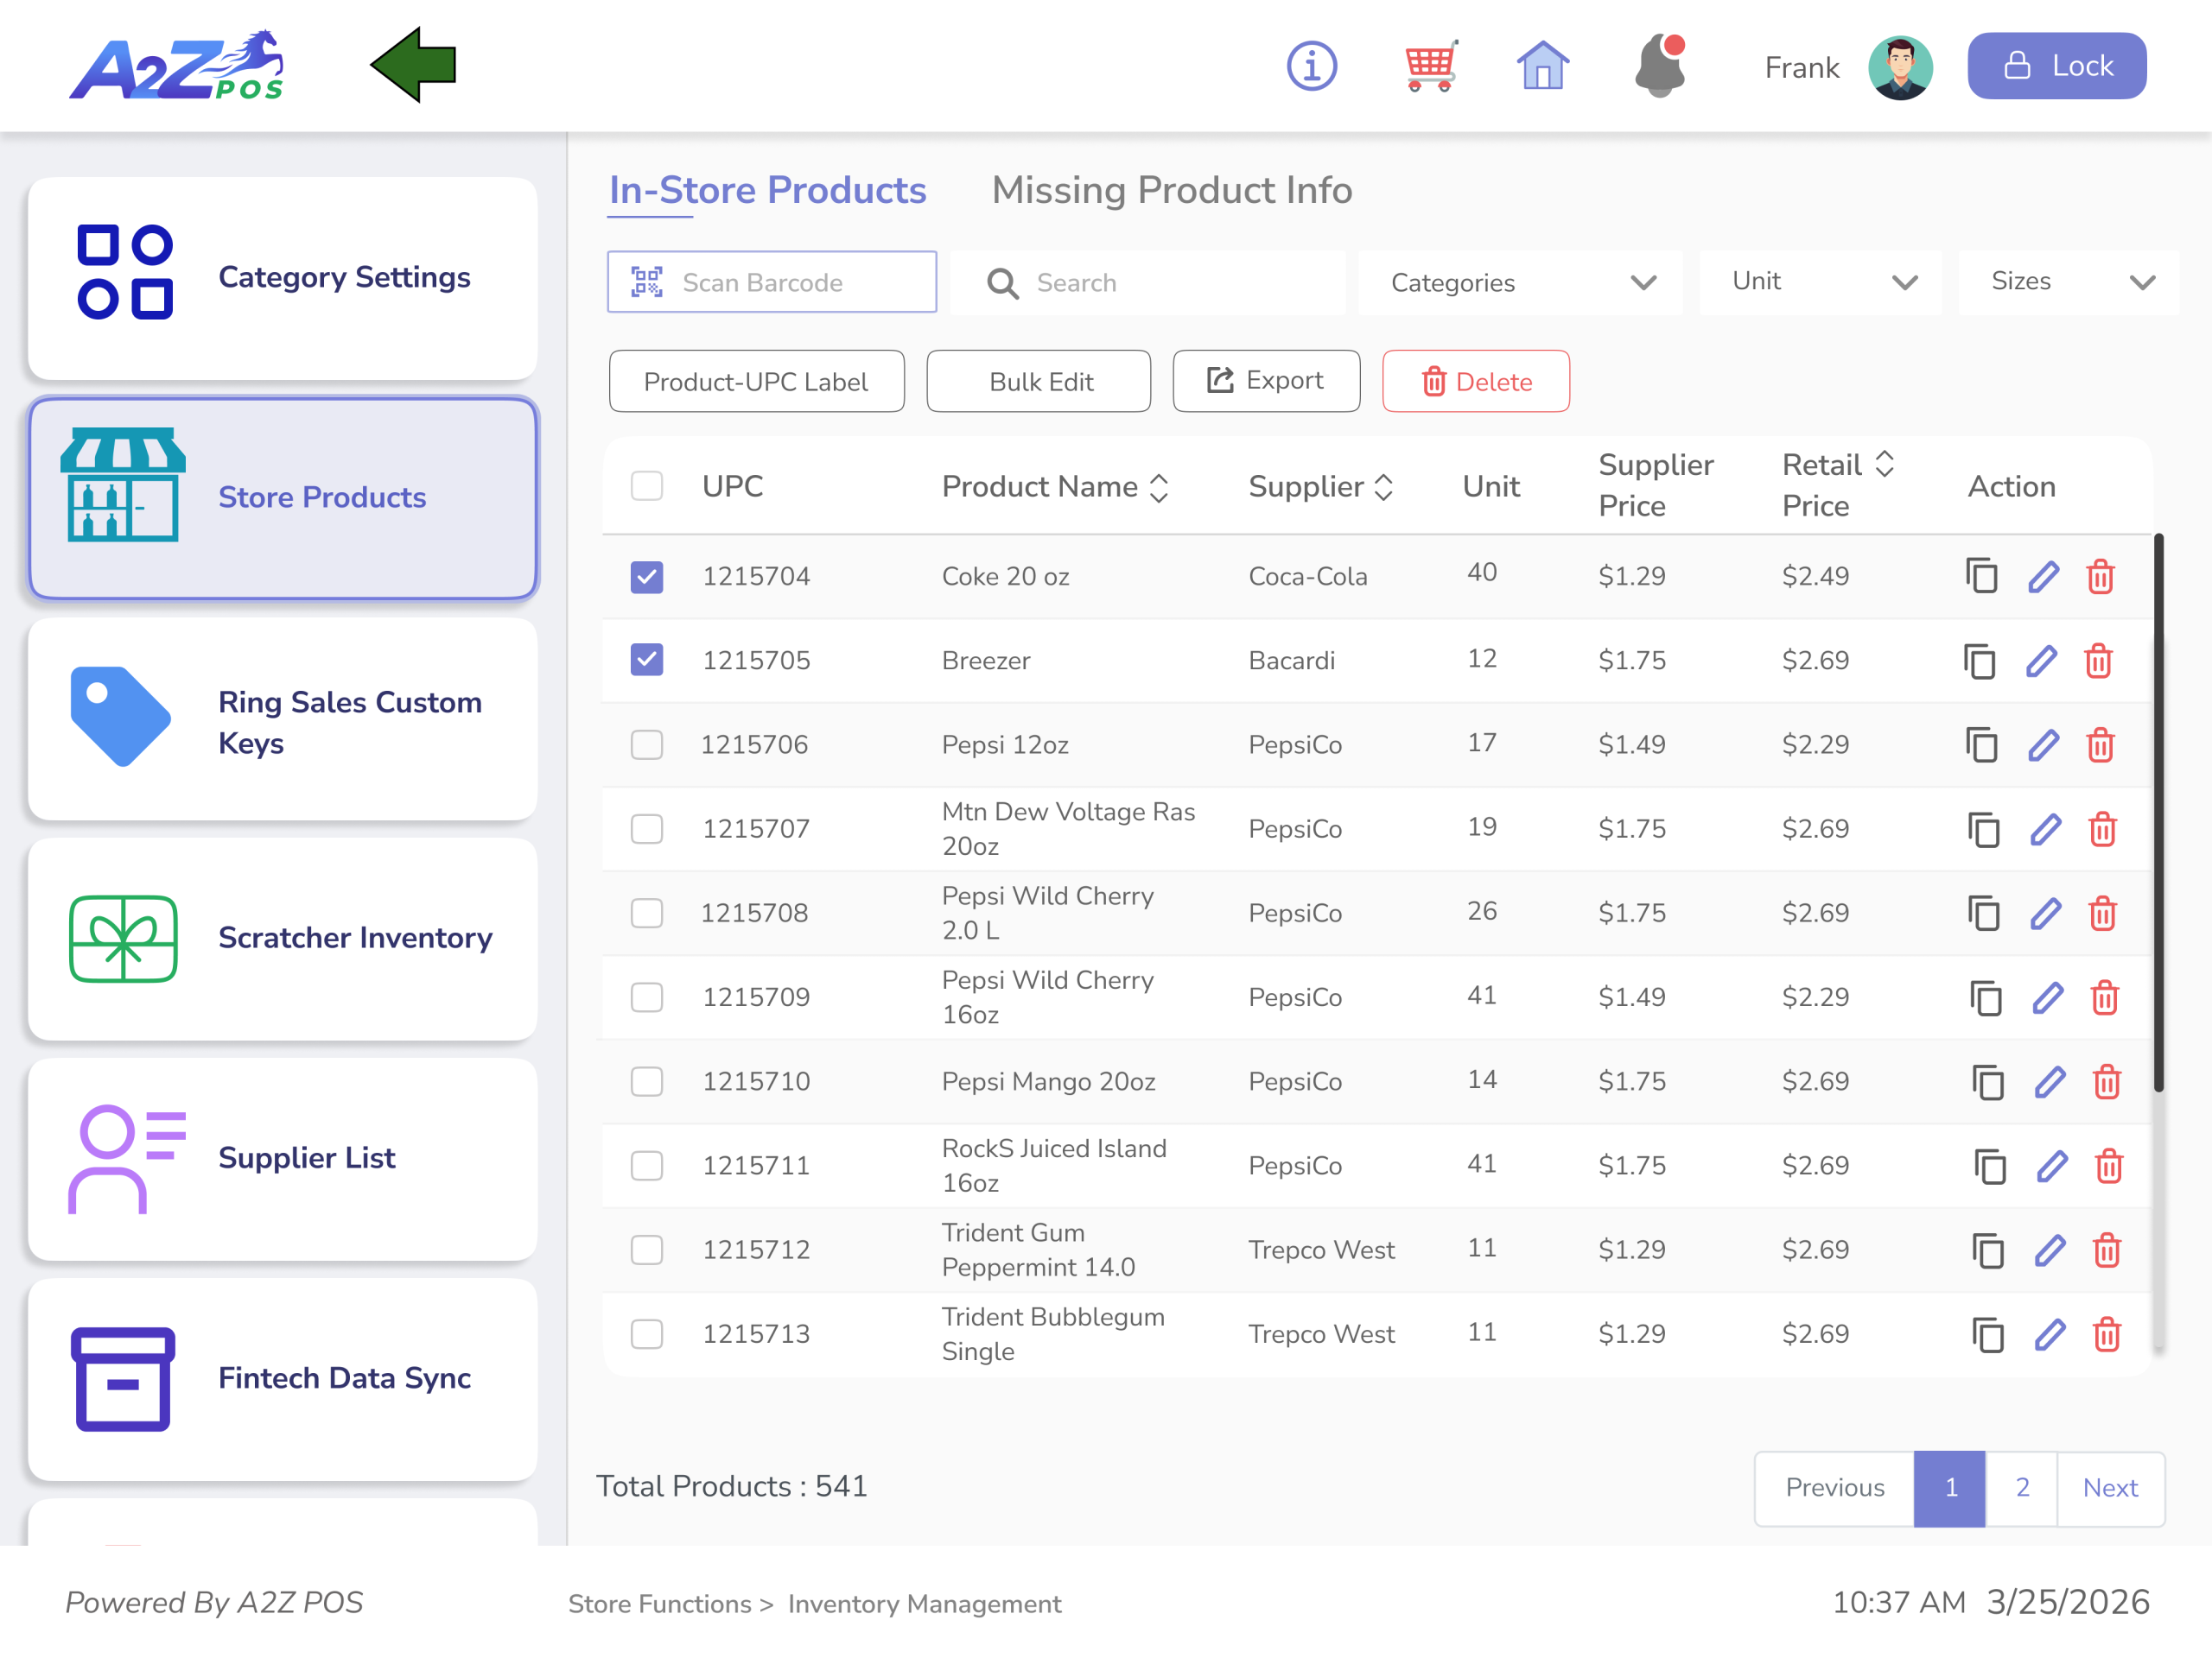Switch to In-Store Products tab
2212x1658 pixels.
(768, 190)
